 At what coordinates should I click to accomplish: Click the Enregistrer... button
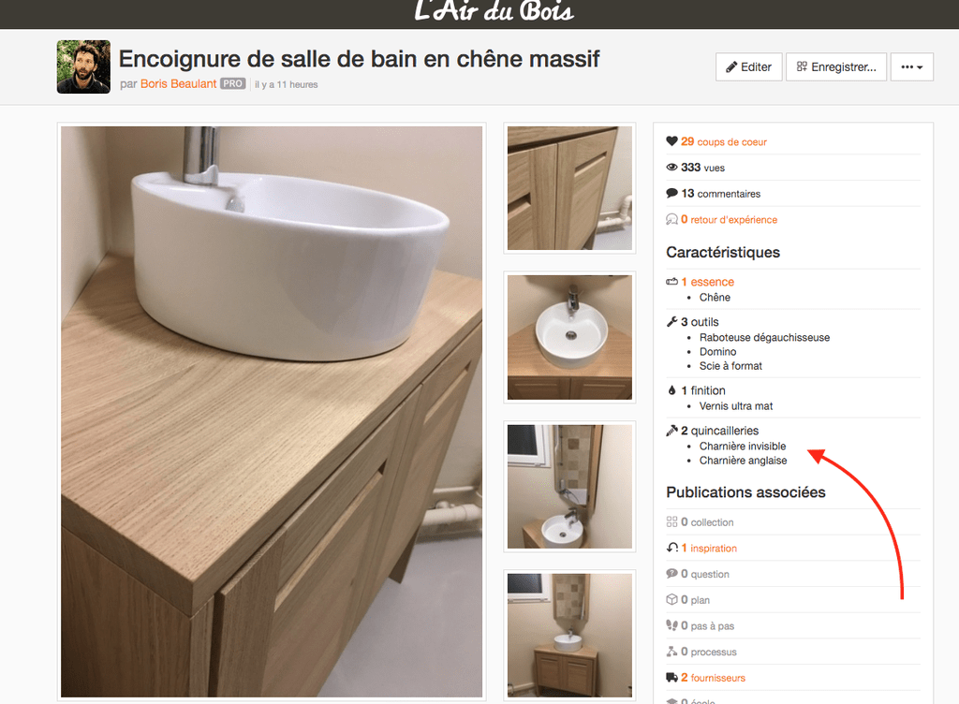tap(836, 67)
